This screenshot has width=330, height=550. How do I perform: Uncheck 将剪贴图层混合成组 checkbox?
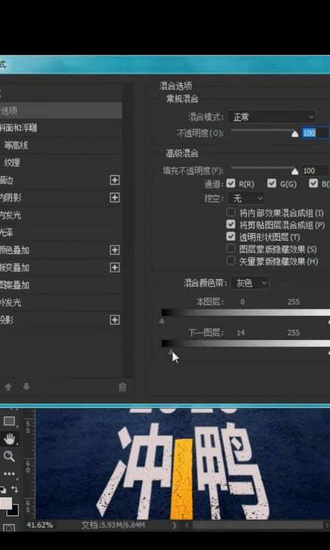pos(230,225)
